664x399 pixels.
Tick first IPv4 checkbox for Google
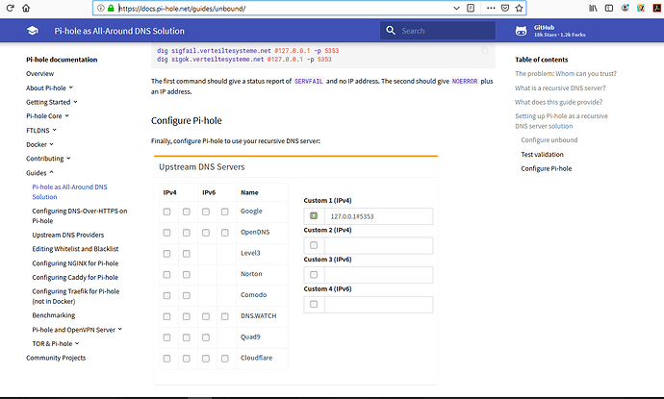coord(166,212)
